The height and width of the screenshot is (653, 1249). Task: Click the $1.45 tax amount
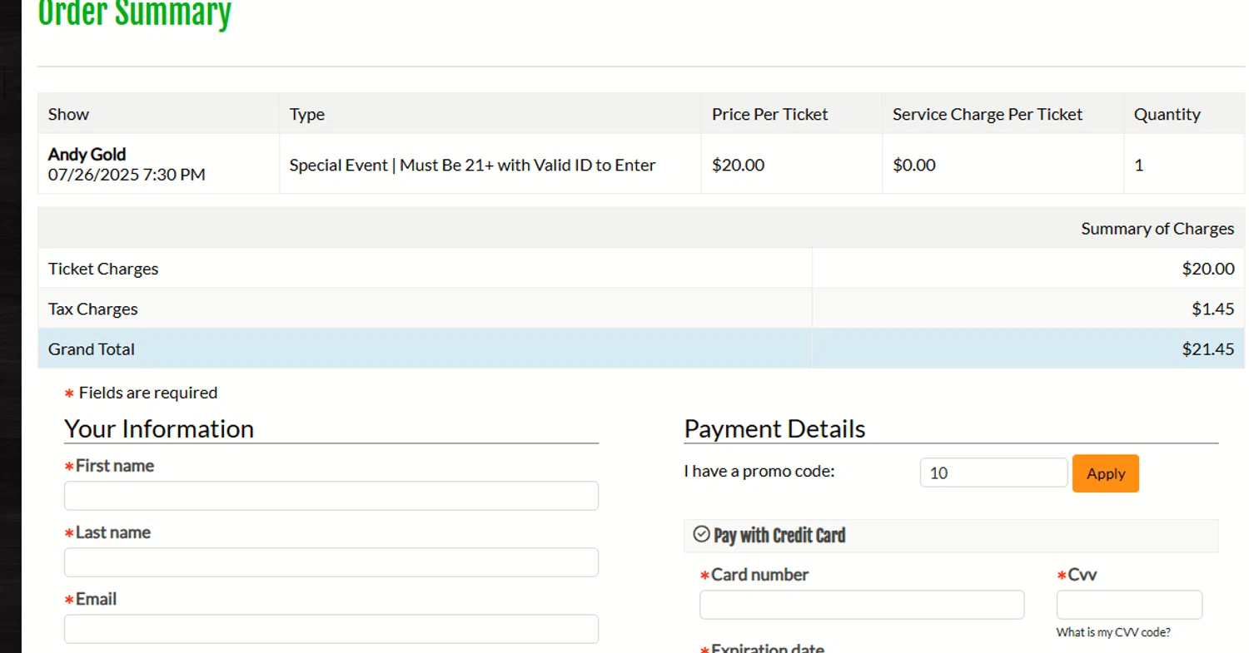point(1212,309)
